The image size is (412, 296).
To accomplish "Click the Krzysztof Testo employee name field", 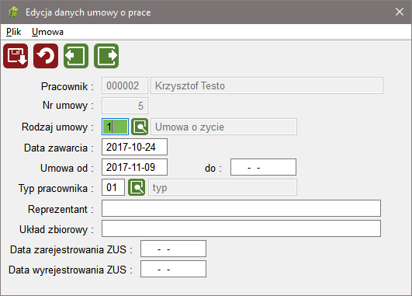I will (267, 85).
